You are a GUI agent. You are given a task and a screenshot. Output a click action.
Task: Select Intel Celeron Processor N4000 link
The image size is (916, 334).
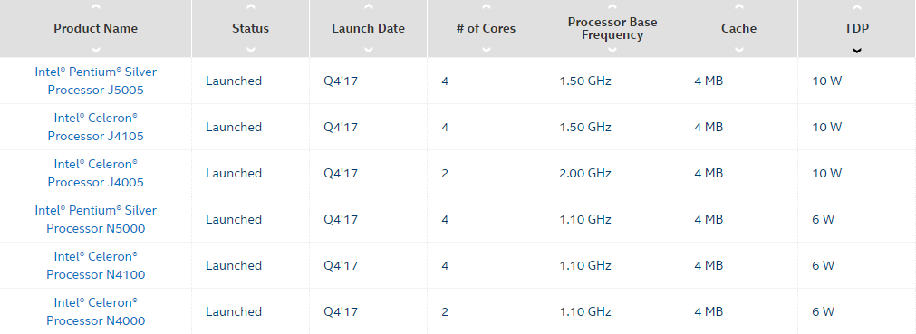(x=96, y=311)
